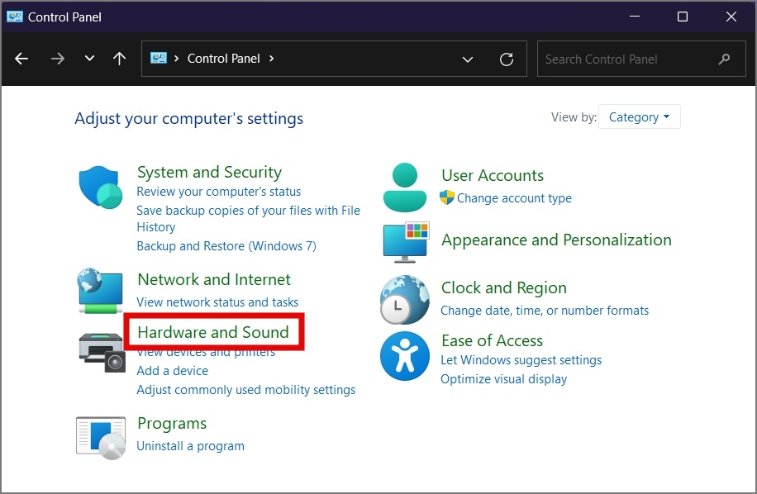Click the Control Panel breadcrumb in address bar
Viewport: 757px width, 494px height.
(x=223, y=59)
